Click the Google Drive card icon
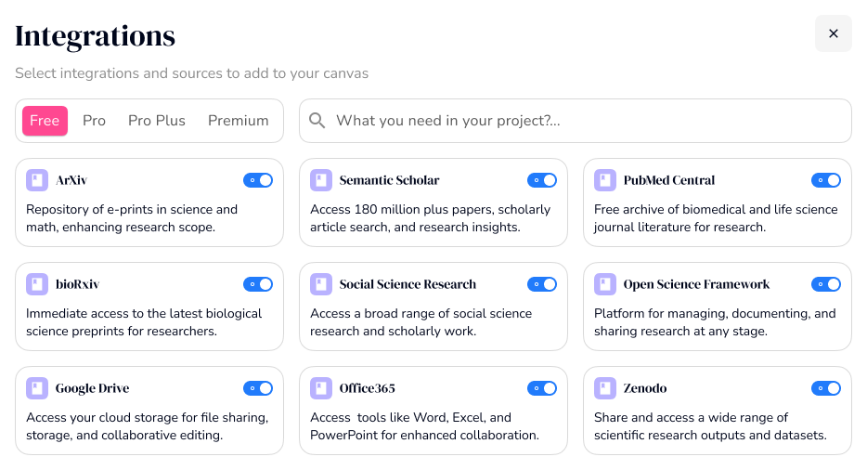 [37, 388]
